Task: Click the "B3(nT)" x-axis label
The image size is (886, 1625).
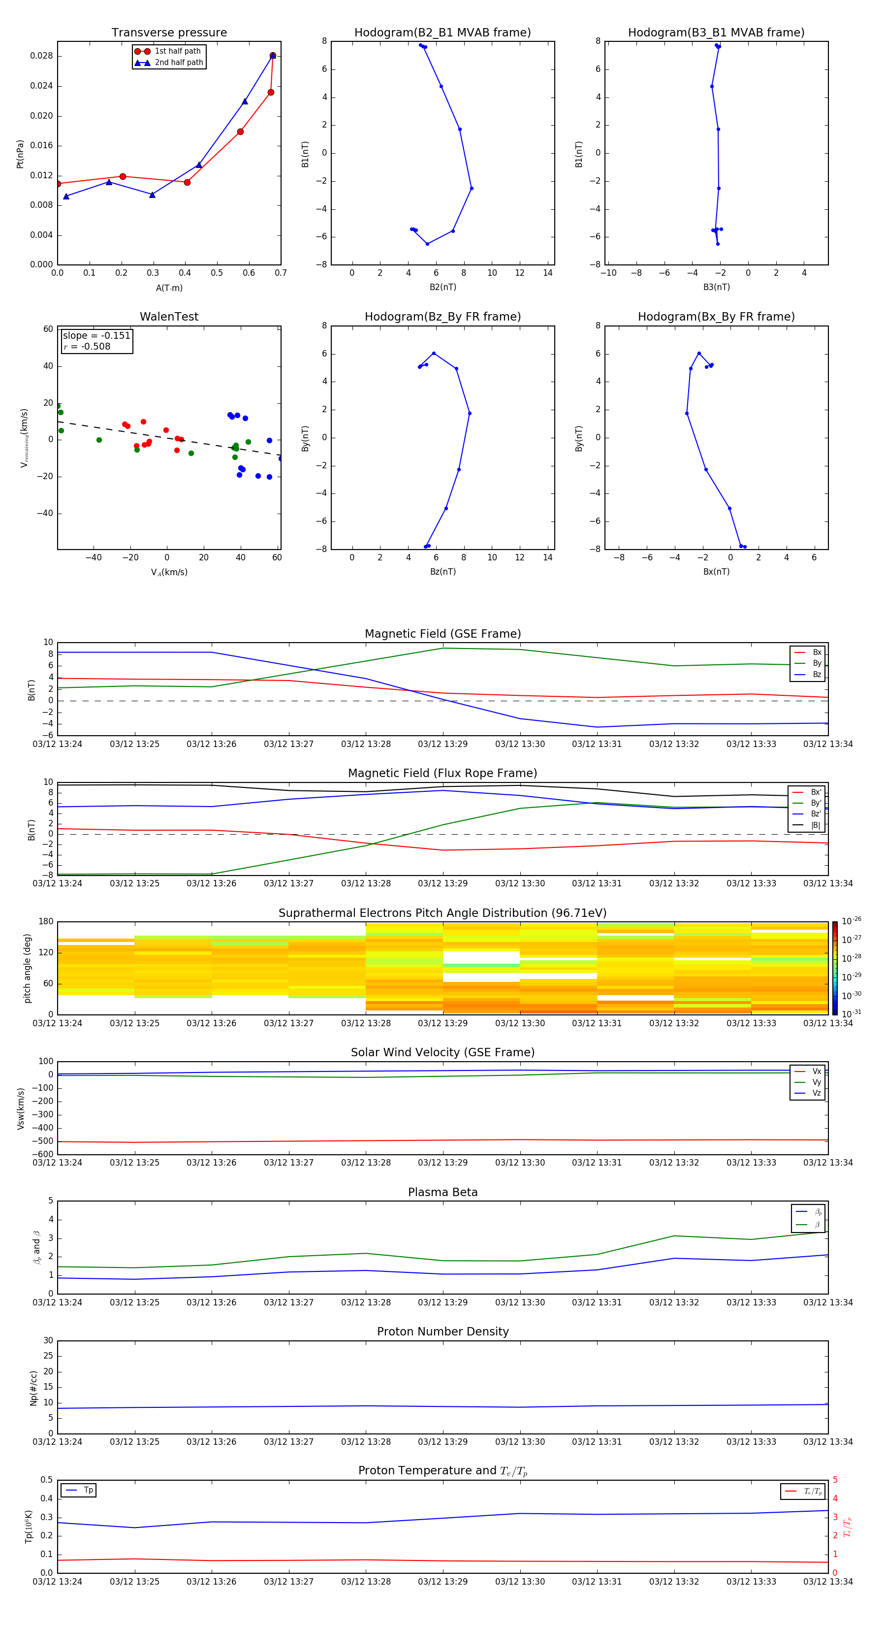Action: pyautogui.click(x=716, y=287)
